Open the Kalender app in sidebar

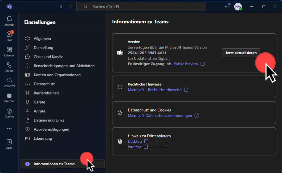pos(9,51)
